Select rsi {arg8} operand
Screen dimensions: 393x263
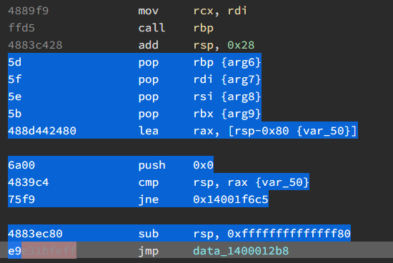coord(227,96)
